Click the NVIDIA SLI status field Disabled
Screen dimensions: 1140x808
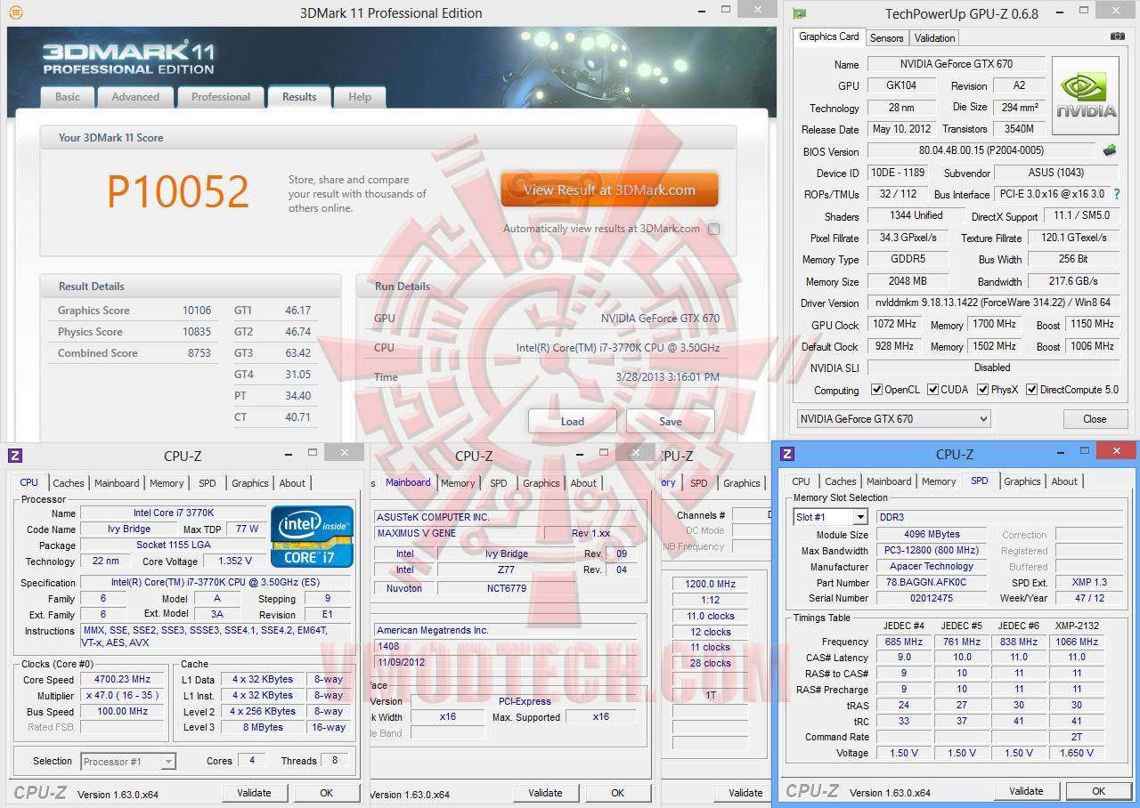993,368
